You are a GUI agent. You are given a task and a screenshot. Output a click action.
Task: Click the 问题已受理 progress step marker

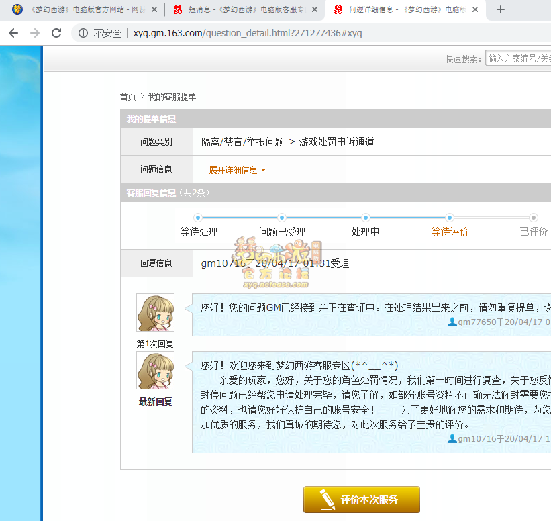(x=281, y=218)
